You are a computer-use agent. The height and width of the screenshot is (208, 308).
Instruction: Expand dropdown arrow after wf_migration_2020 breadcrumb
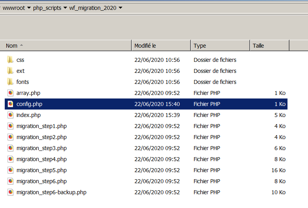(120, 8)
